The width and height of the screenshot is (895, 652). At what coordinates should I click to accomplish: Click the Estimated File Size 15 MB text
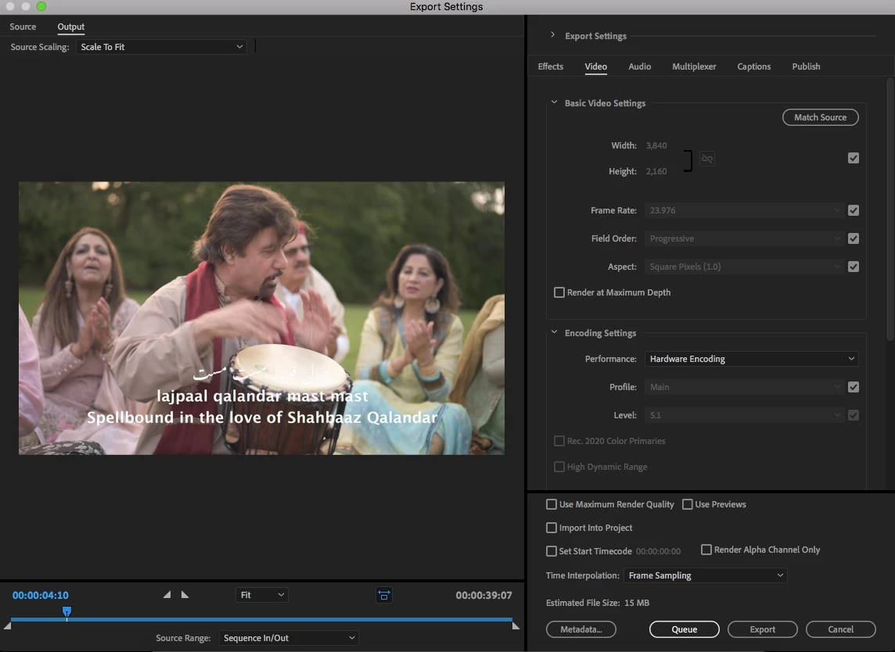pyautogui.click(x=598, y=603)
